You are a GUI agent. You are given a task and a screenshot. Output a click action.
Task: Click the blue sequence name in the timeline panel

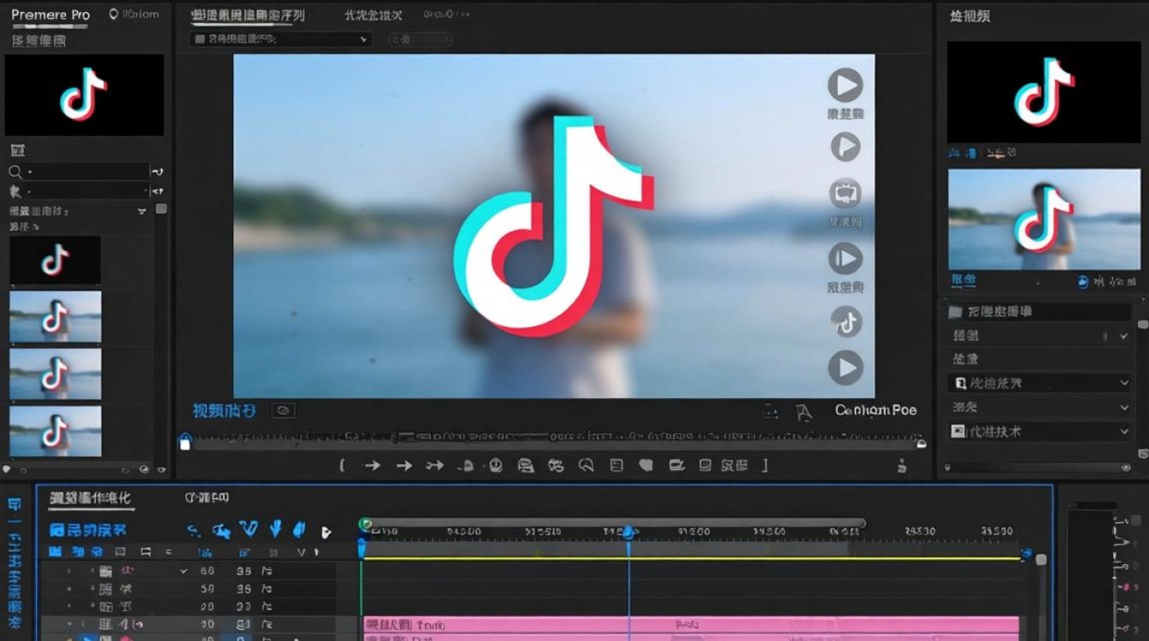pyautogui.click(x=88, y=530)
